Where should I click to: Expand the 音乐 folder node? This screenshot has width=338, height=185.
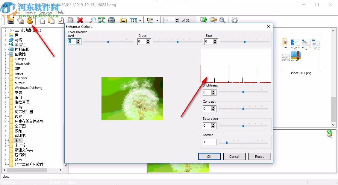(5, 160)
